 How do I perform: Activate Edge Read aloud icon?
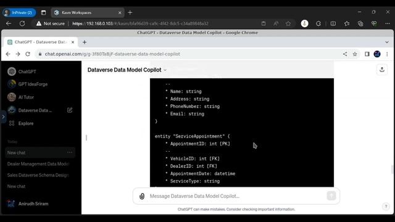(276, 23)
